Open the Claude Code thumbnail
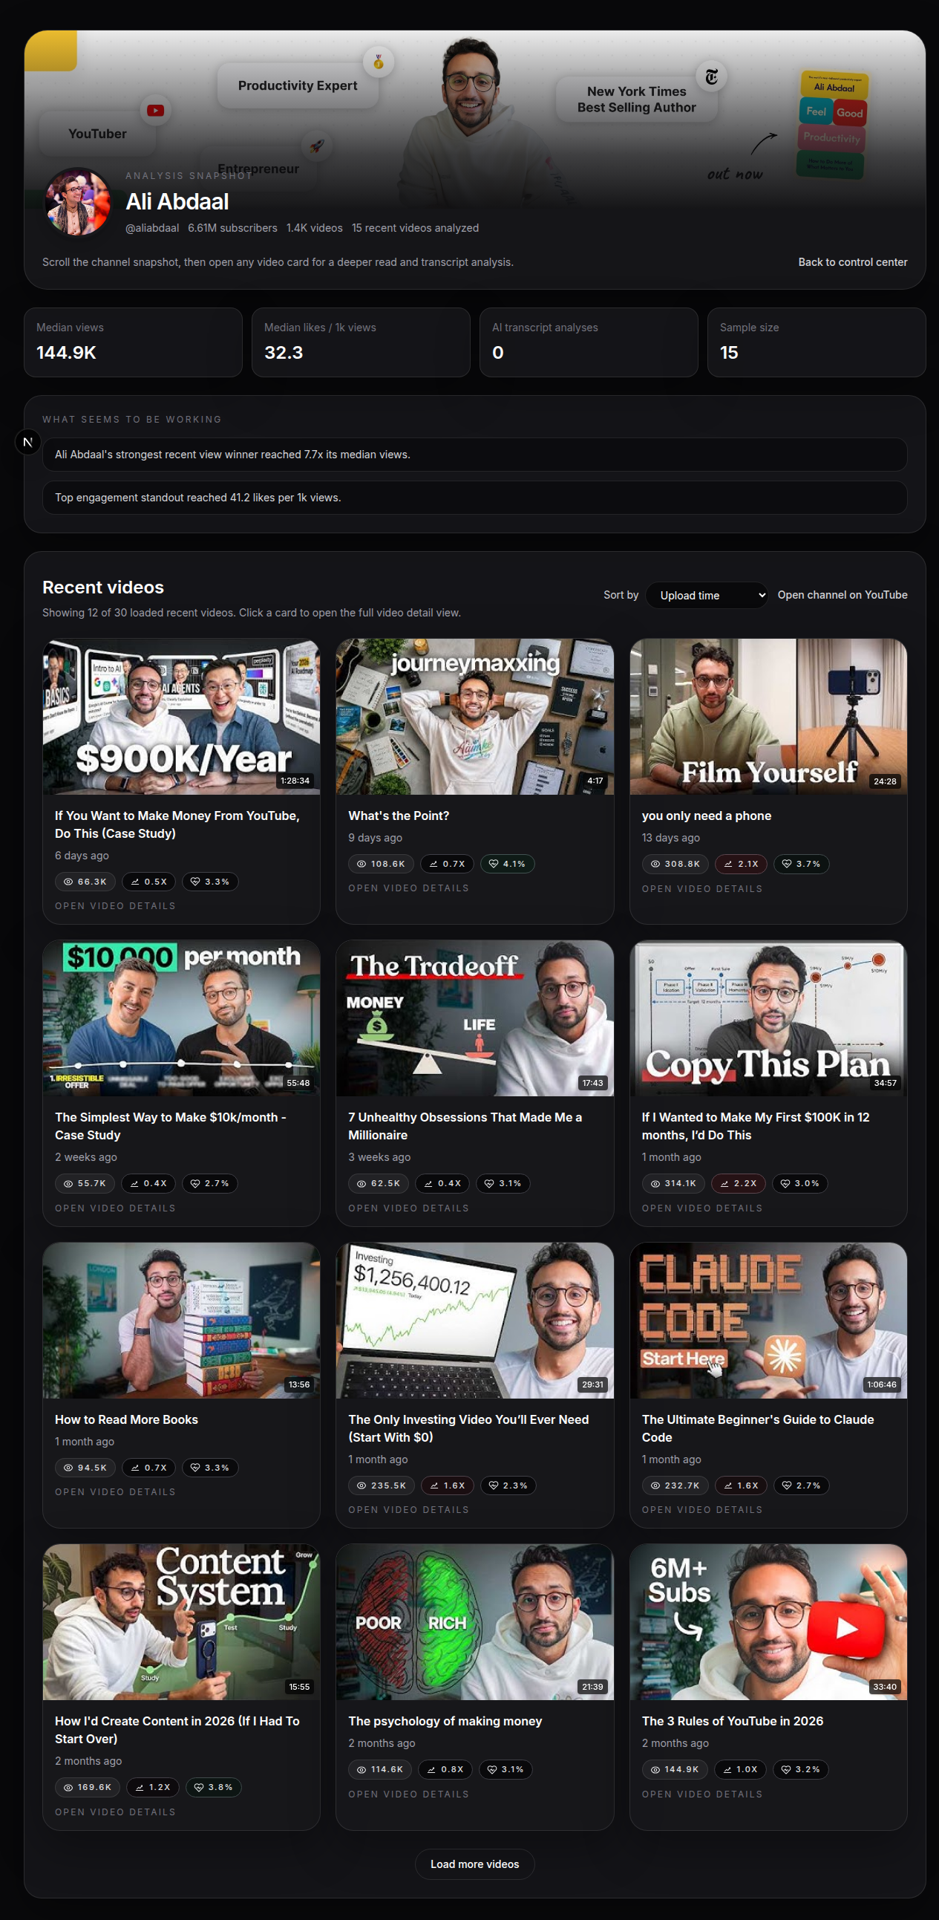The image size is (939, 1920). pyautogui.click(x=768, y=1320)
